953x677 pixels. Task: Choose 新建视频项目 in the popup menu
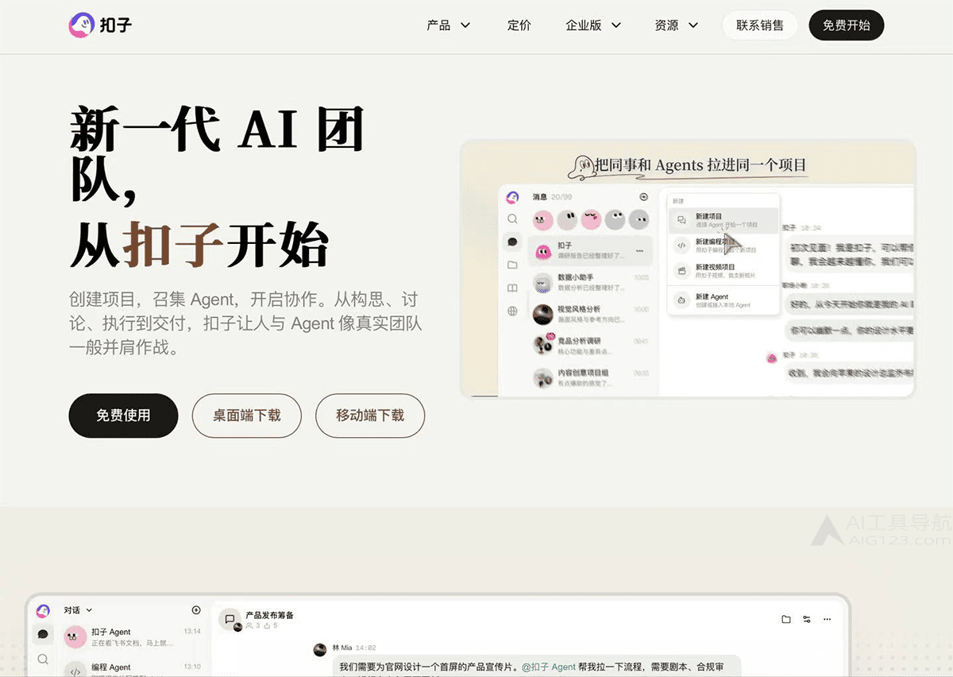(x=723, y=271)
